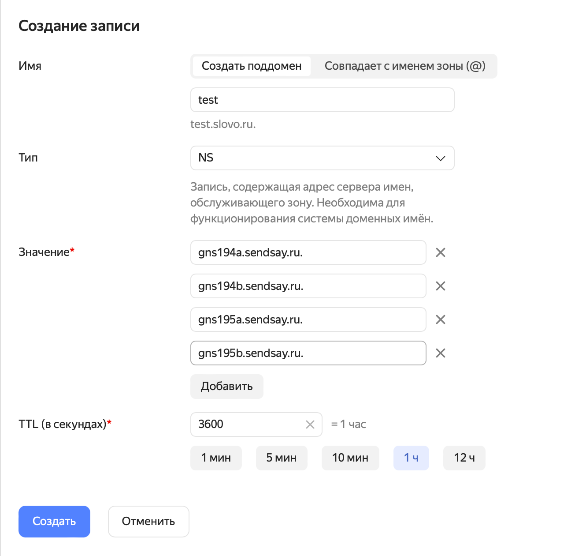Select the 1 ч TTL preset

411,458
